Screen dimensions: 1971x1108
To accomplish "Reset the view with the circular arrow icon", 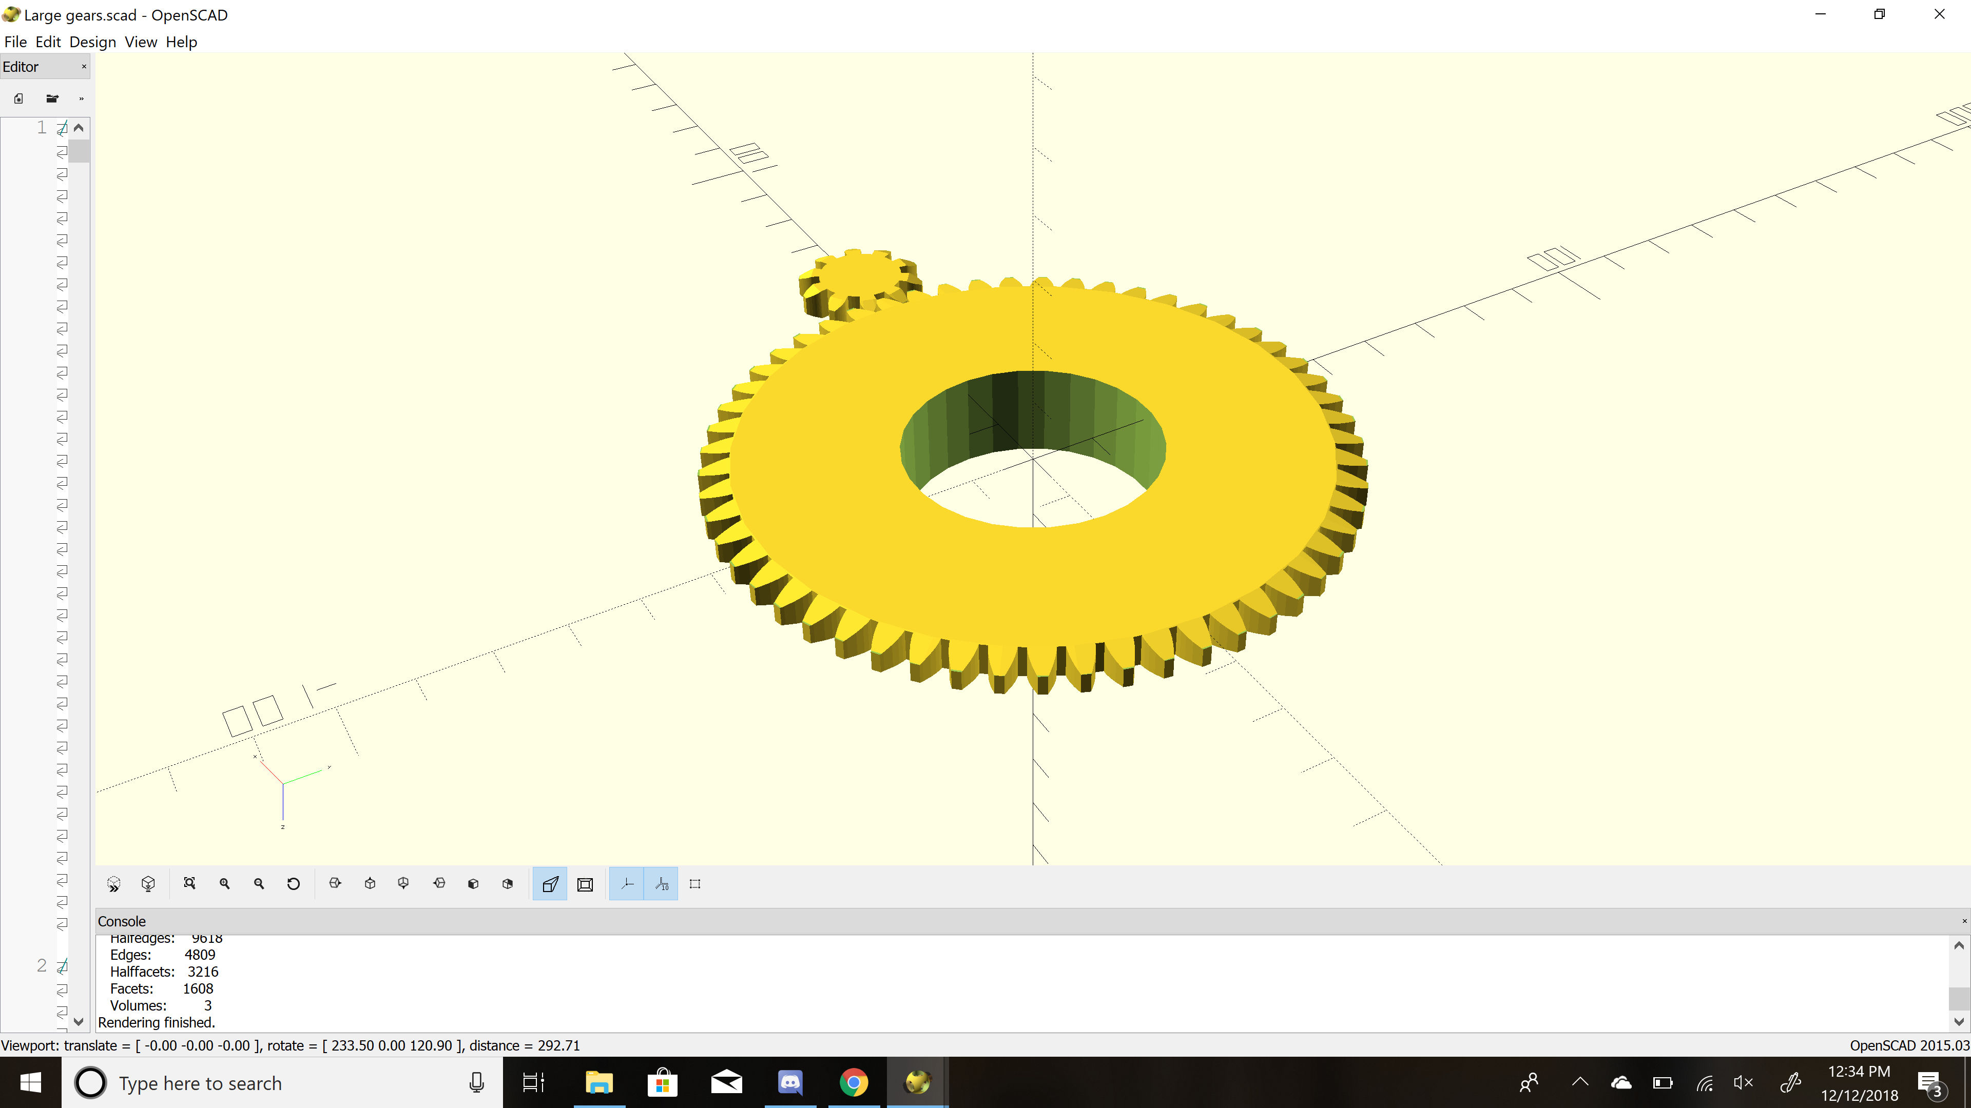I will [293, 884].
